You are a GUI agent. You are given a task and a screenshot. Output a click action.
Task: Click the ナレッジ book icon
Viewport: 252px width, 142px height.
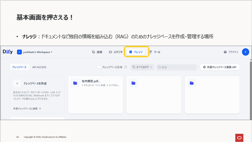point(131,52)
